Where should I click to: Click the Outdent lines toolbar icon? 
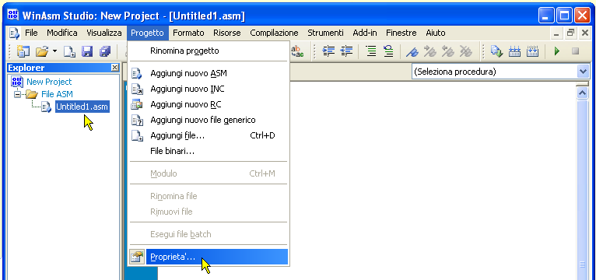(x=346, y=51)
